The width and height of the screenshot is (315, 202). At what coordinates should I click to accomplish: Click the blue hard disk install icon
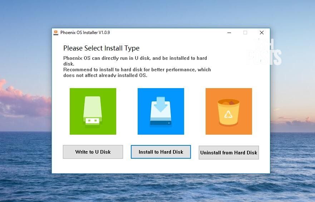coord(161,111)
